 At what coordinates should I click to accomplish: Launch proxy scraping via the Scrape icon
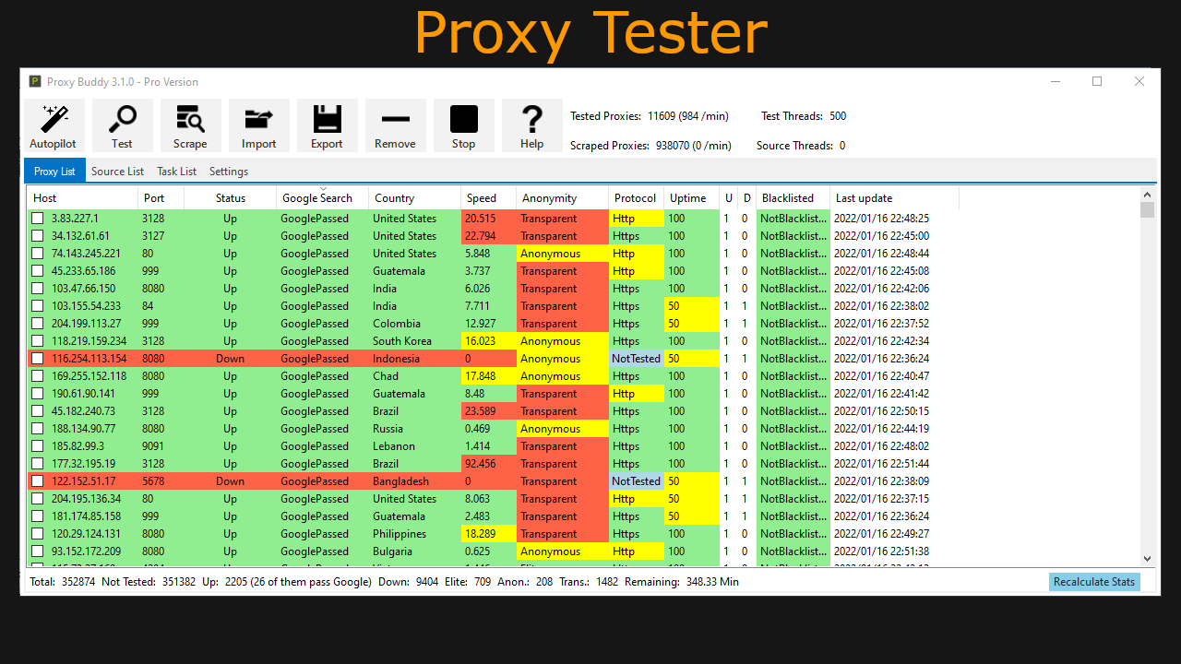190,125
